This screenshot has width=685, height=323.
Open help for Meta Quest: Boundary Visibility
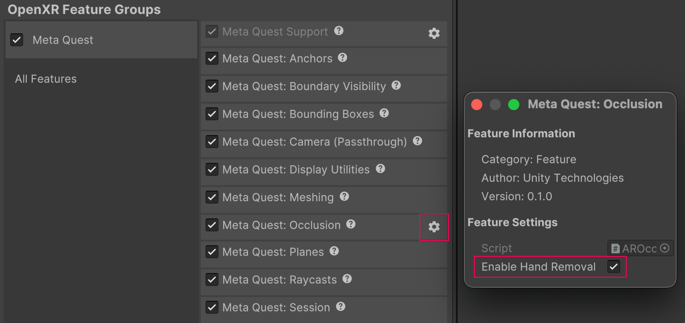click(396, 86)
